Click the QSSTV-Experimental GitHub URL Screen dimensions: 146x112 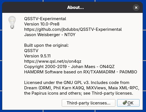pos(73,29)
